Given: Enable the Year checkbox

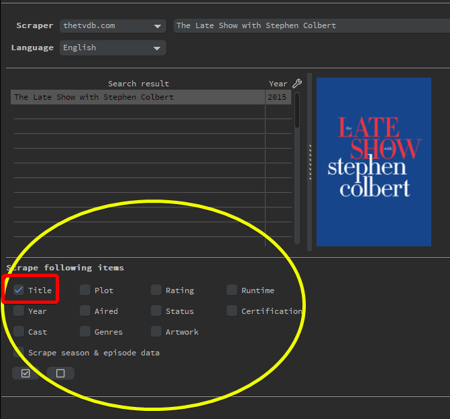Looking at the screenshot, I should coord(19,311).
